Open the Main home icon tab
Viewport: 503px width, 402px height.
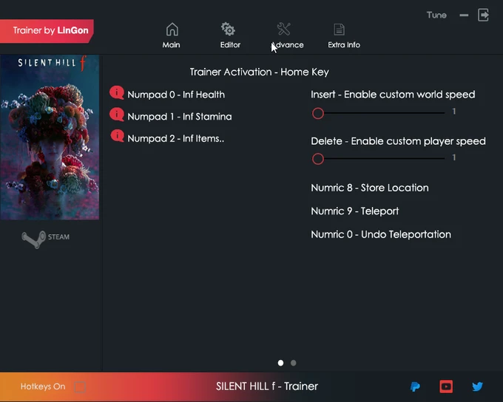[172, 30]
